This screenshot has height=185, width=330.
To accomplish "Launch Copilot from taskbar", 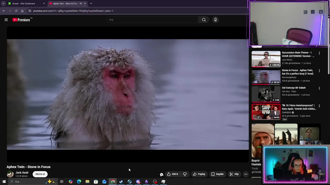I will [x=70, y=182].
